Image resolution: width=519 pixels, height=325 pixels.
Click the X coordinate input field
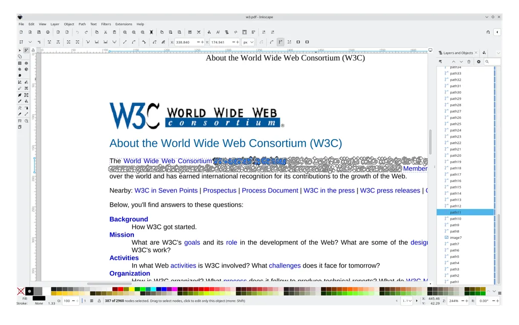click(185, 42)
